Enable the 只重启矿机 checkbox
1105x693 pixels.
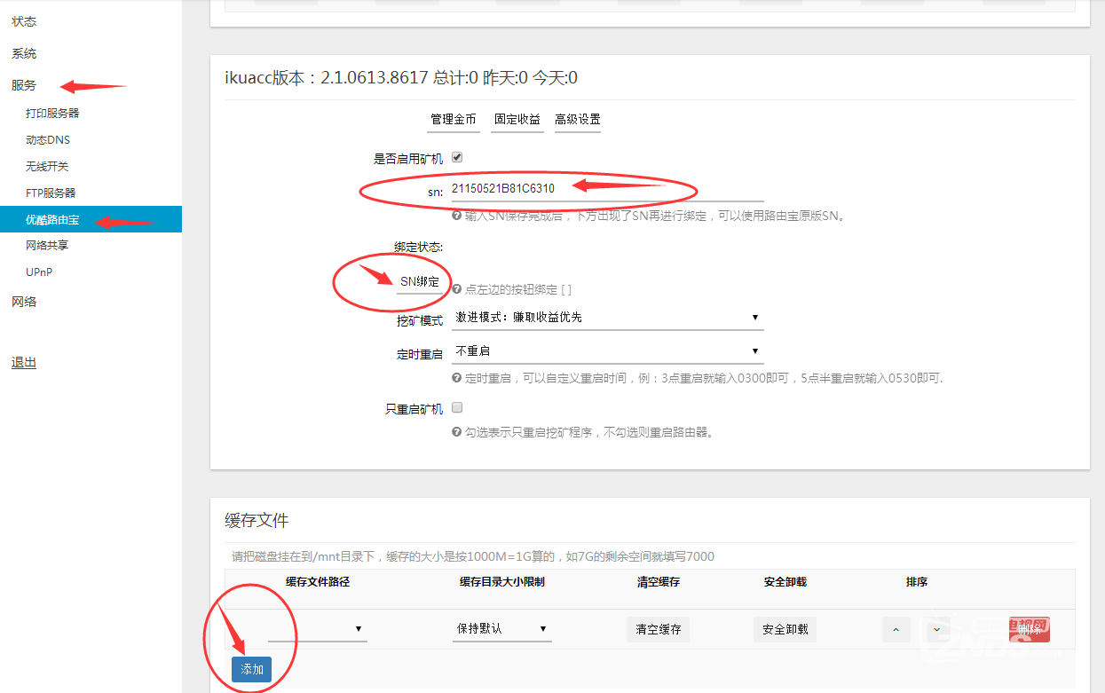457,408
